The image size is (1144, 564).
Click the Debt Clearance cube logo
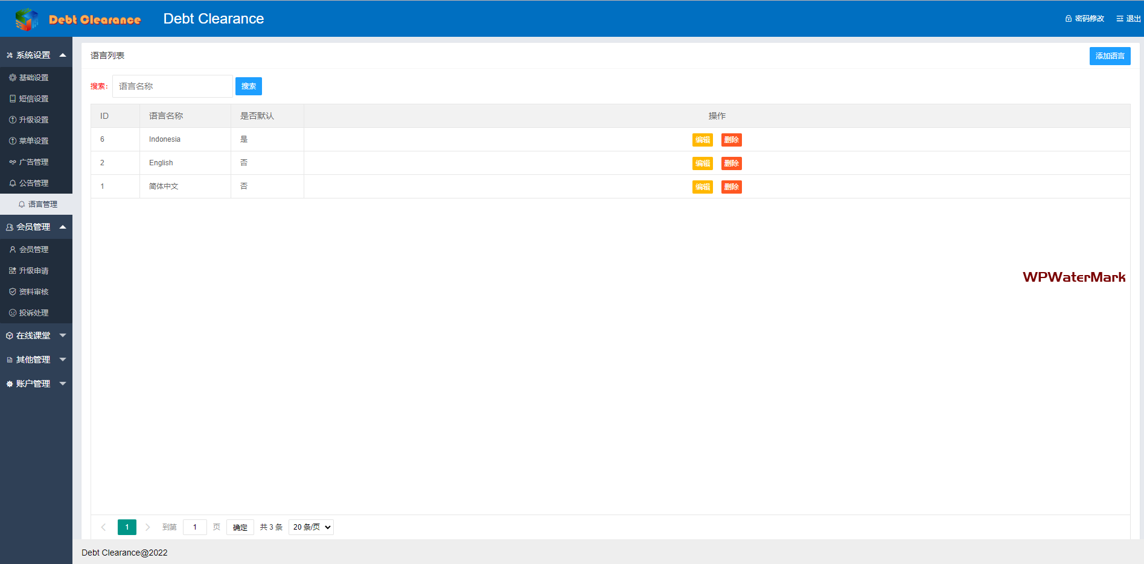27,19
